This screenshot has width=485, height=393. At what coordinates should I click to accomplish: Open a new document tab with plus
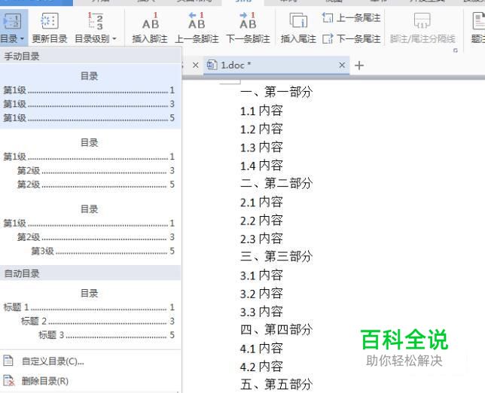(359, 65)
